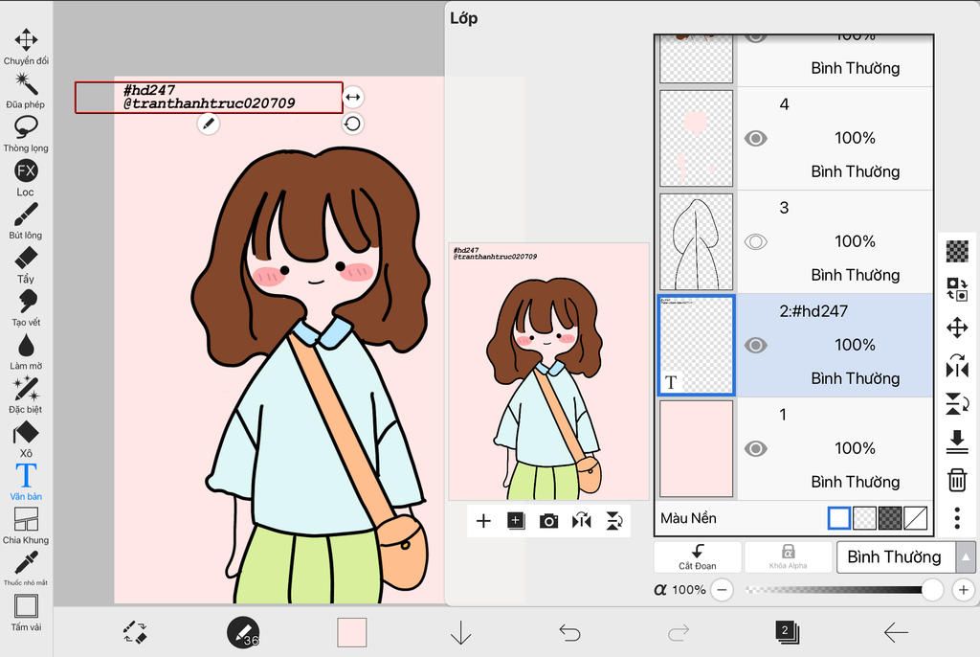Hide layer 2:#hd247 using eye icon

756,346
